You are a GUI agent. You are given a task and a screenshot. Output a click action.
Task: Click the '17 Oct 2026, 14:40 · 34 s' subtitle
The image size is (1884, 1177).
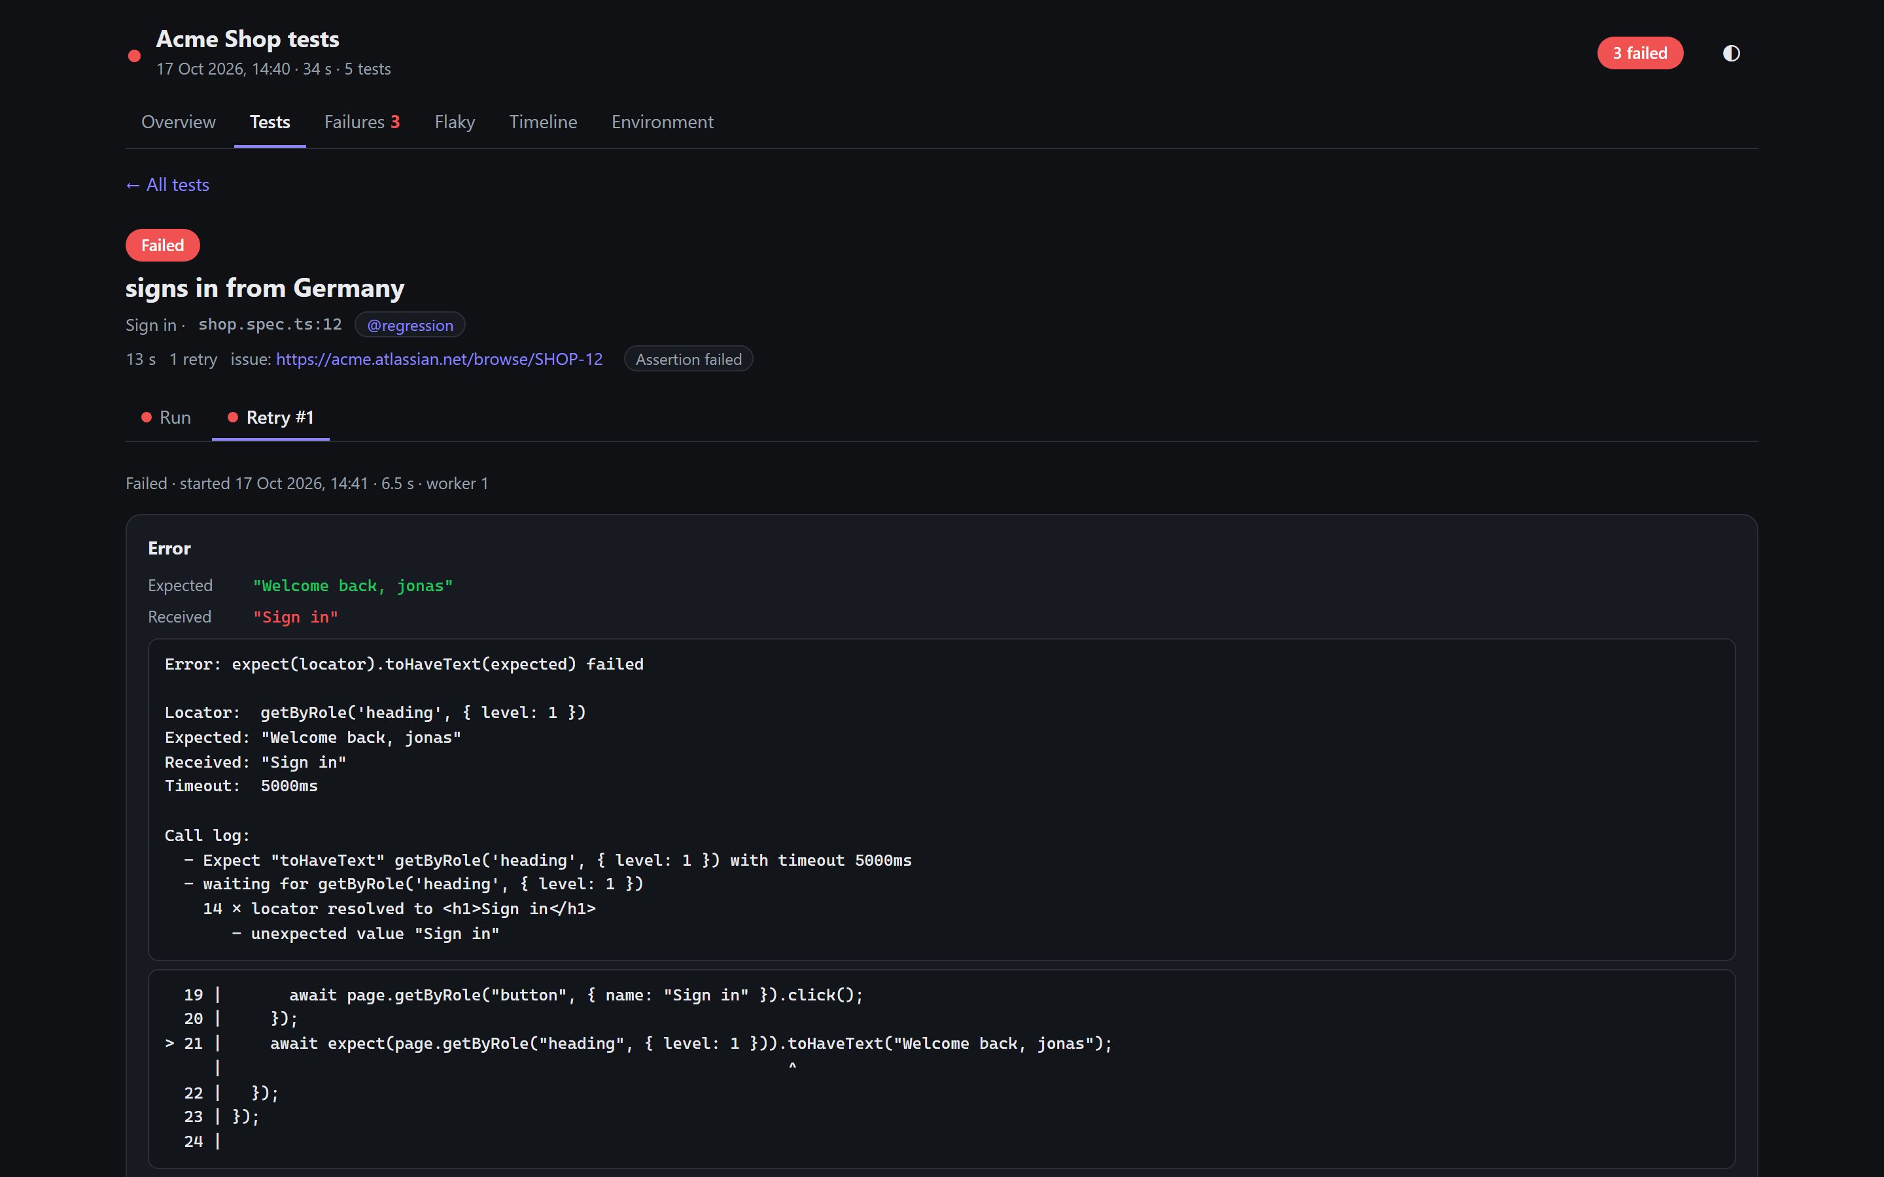click(x=273, y=69)
